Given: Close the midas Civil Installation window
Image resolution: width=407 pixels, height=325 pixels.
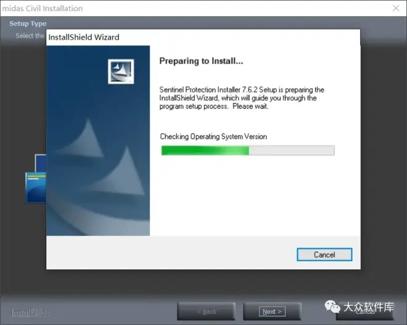Looking at the screenshot, I should click(395, 9).
